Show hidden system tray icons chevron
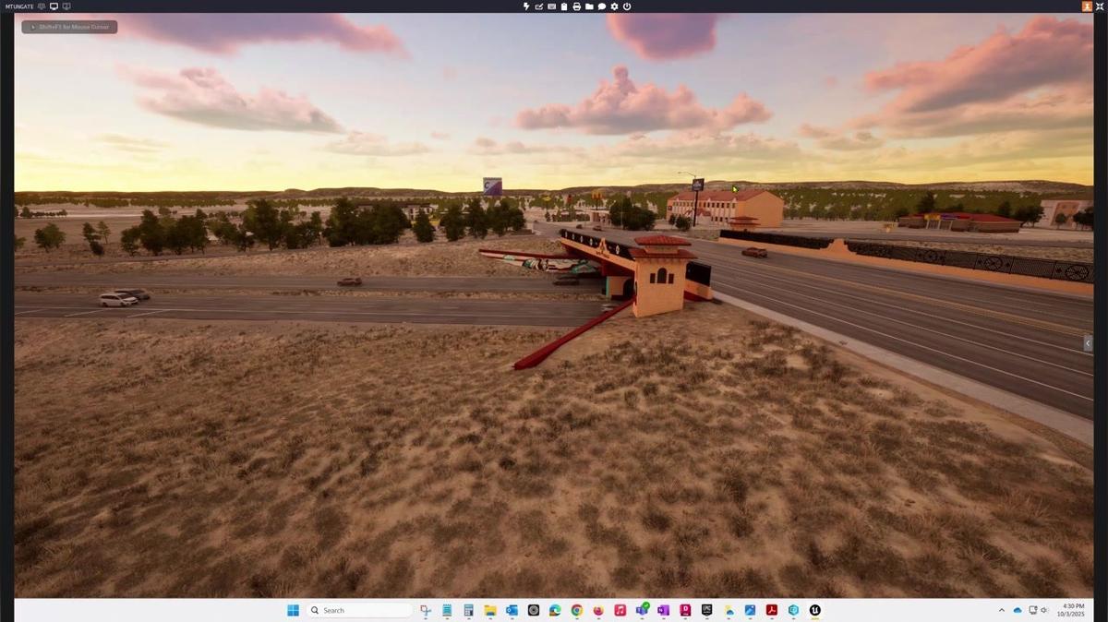The width and height of the screenshot is (1108, 622). pyautogui.click(x=1002, y=610)
